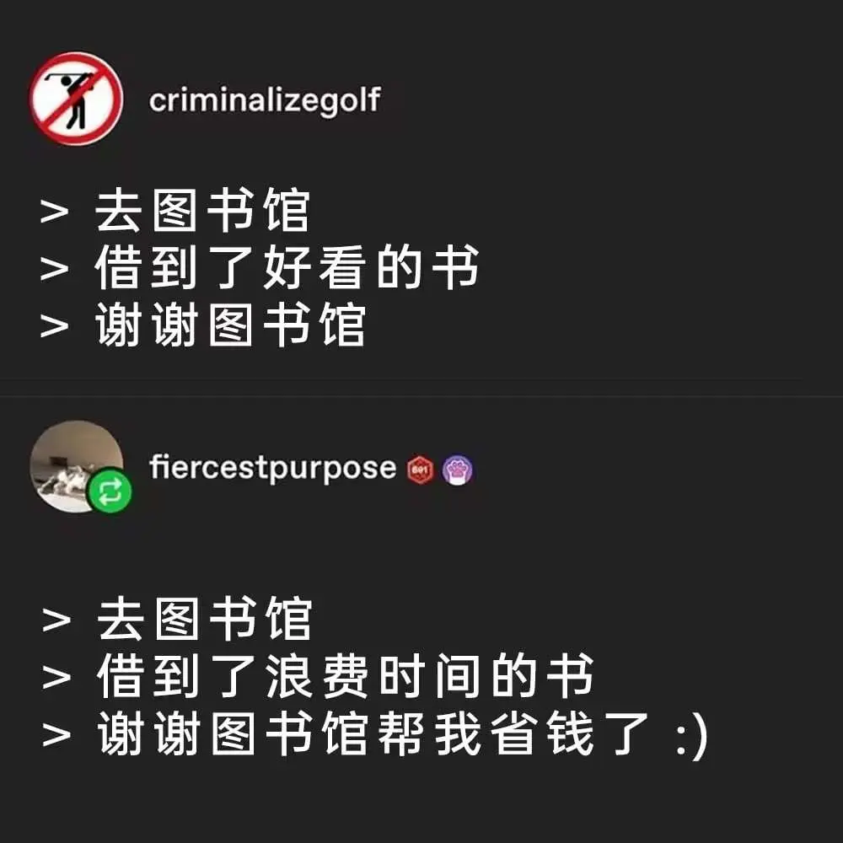Click the green reblog badge icon
843x843 pixels.
[x=110, y=491]
